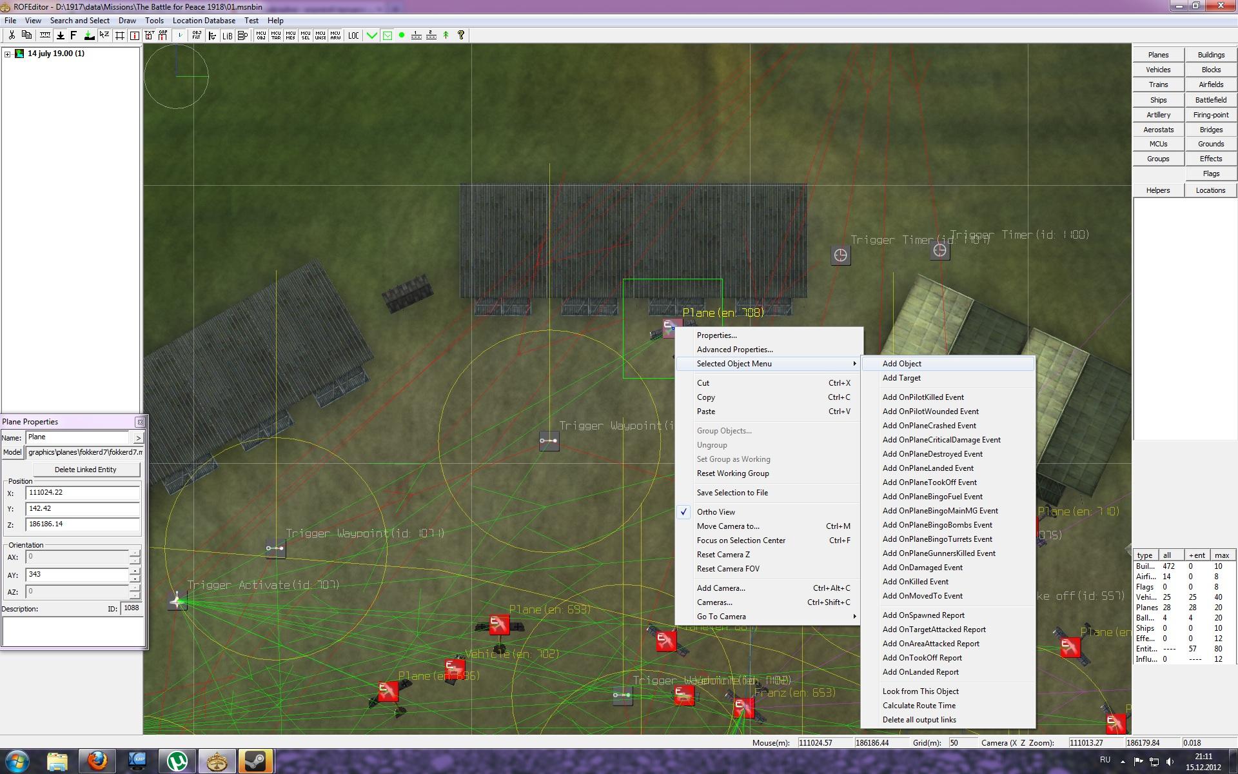Click the OBJ FILT filter icon
Screen dimensions: 1238x774
click(x=197, y=35)
